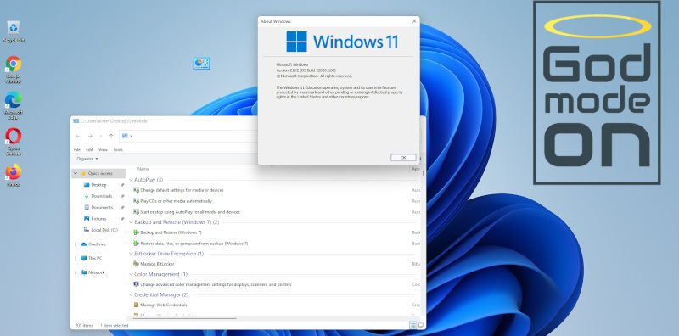Collapse the Quick access tree node
The image size is (679, 336).
(76, 173)
